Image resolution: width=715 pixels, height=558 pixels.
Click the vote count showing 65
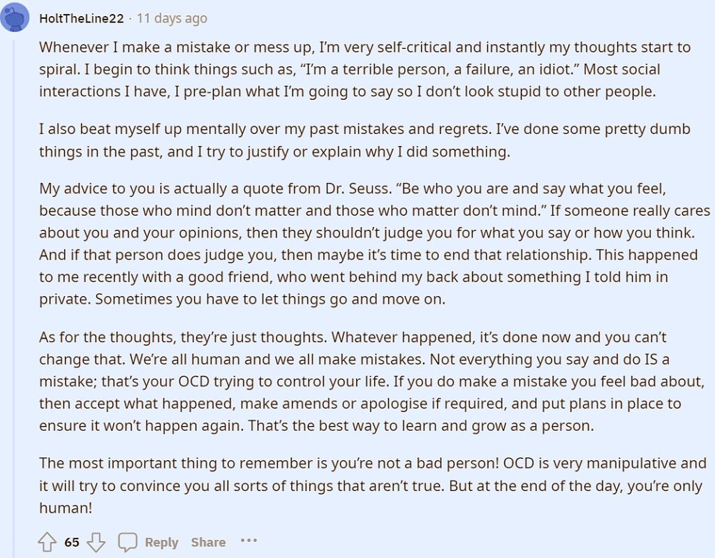coord(72,542)
